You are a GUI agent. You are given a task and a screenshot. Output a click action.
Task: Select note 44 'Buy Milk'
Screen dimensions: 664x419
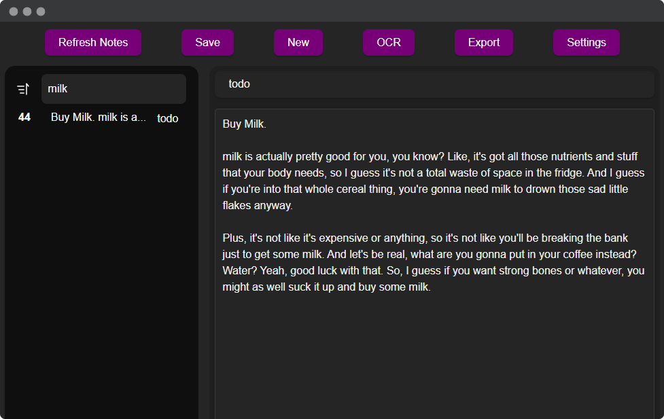coord(97,117)
